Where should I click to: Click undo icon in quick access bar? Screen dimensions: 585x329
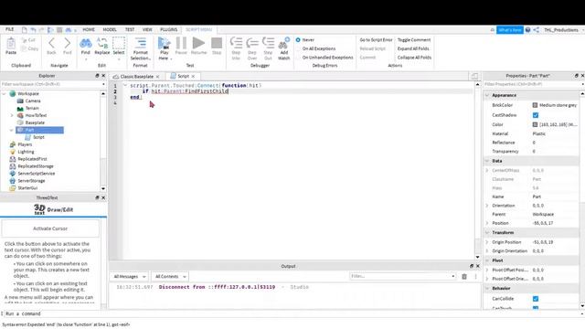point(33,30)
